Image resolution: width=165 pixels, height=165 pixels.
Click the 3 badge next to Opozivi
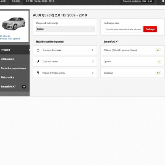coord(159,62)
